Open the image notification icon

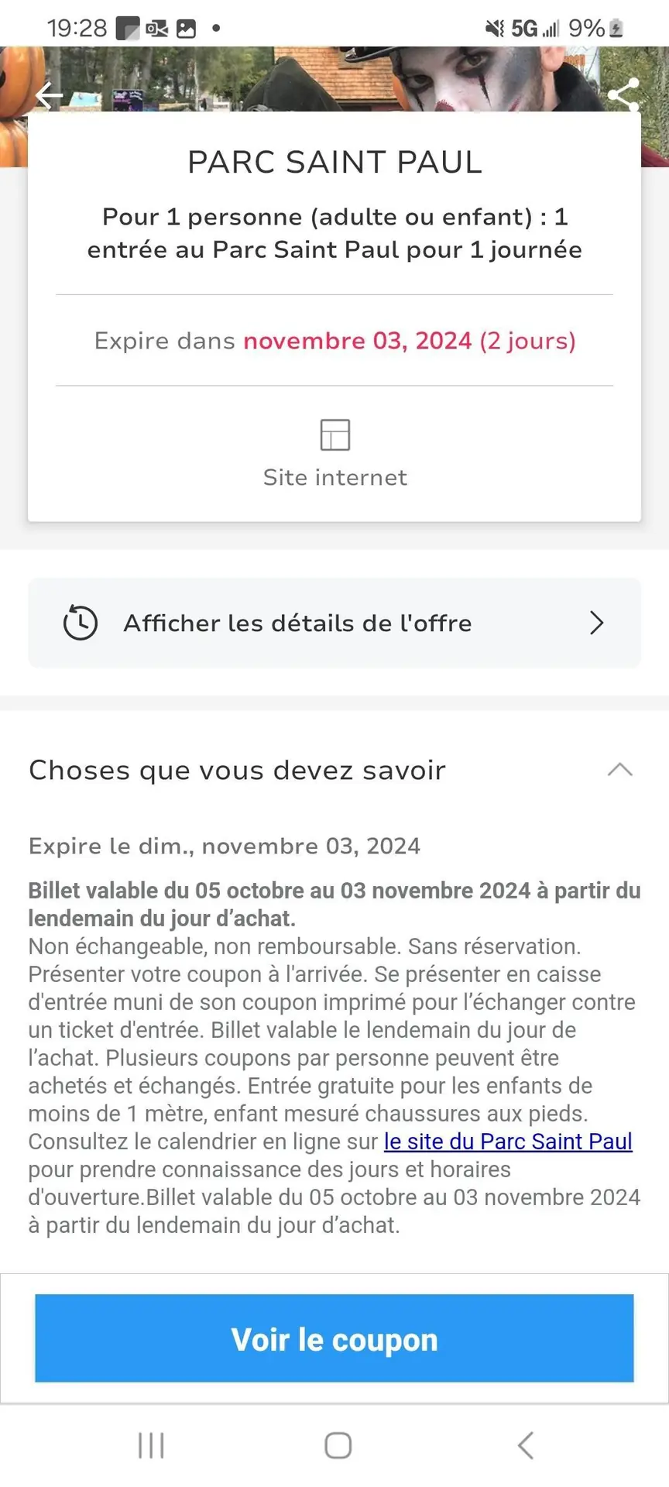[x=187, y=29]
